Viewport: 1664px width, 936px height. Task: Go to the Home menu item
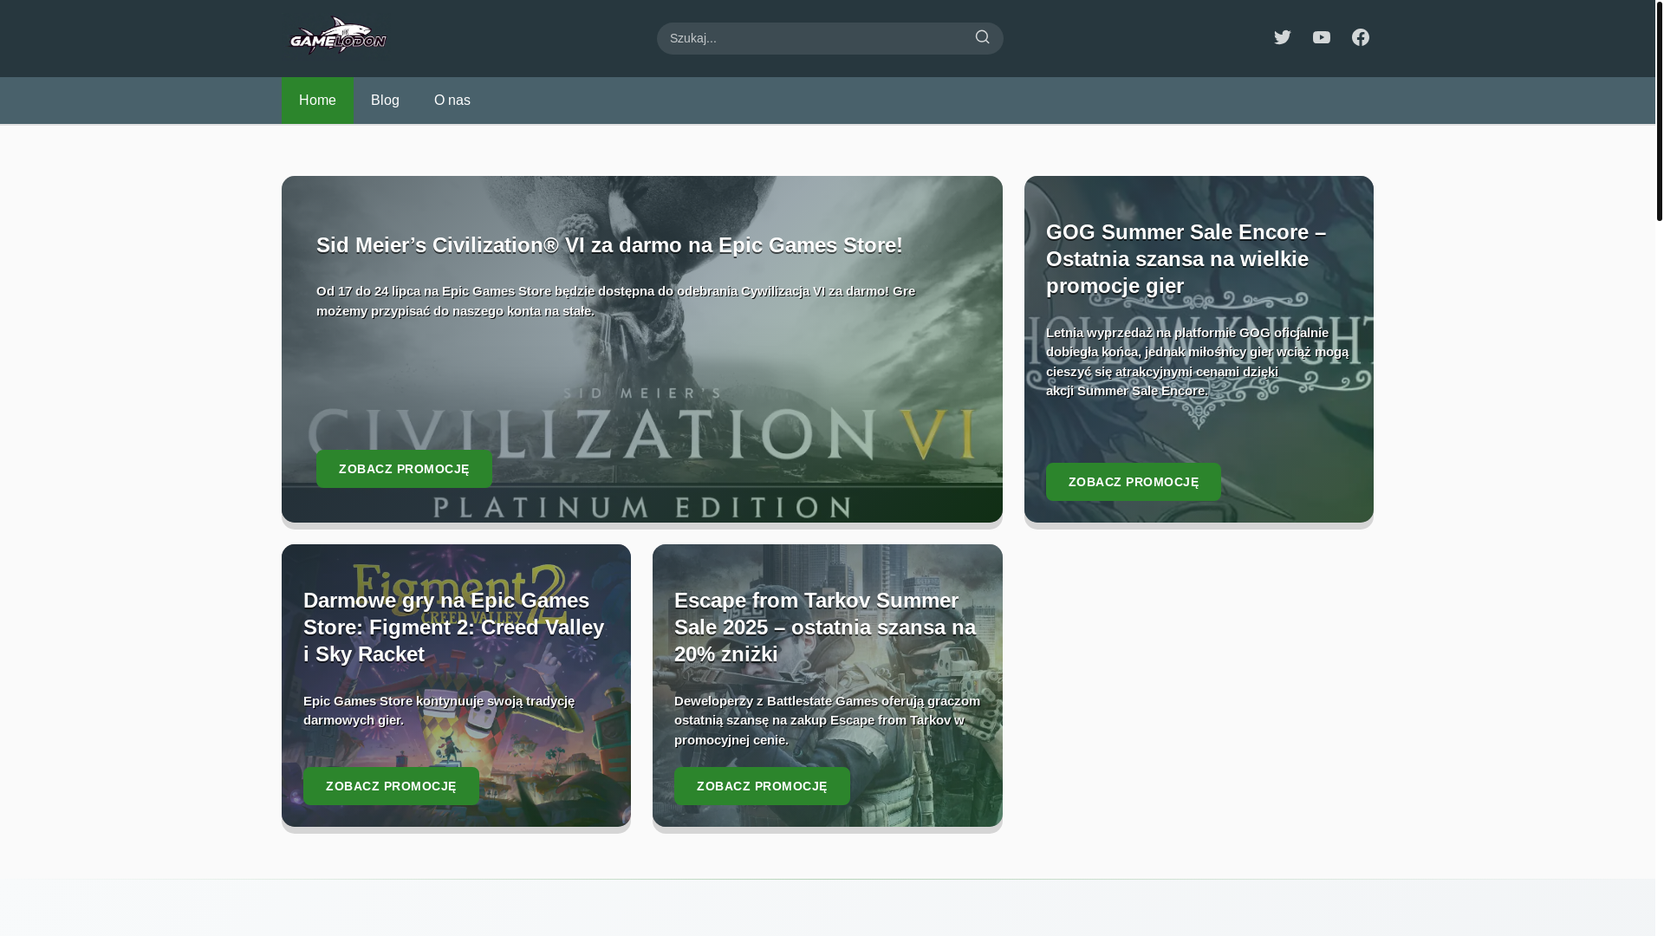[x=317, y=101]
